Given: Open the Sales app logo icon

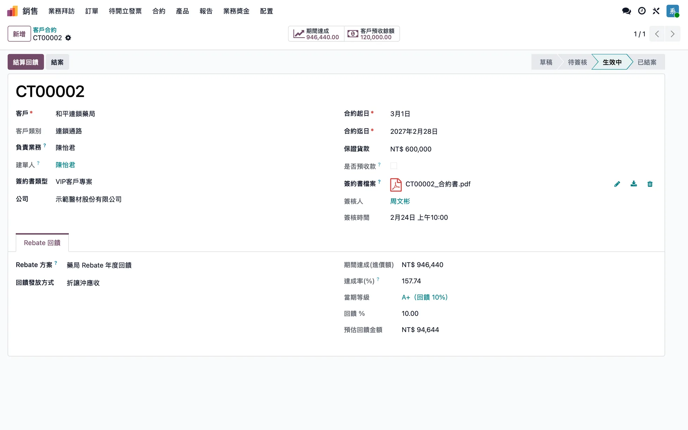Looking at the screenshot, I should (12, 11).
